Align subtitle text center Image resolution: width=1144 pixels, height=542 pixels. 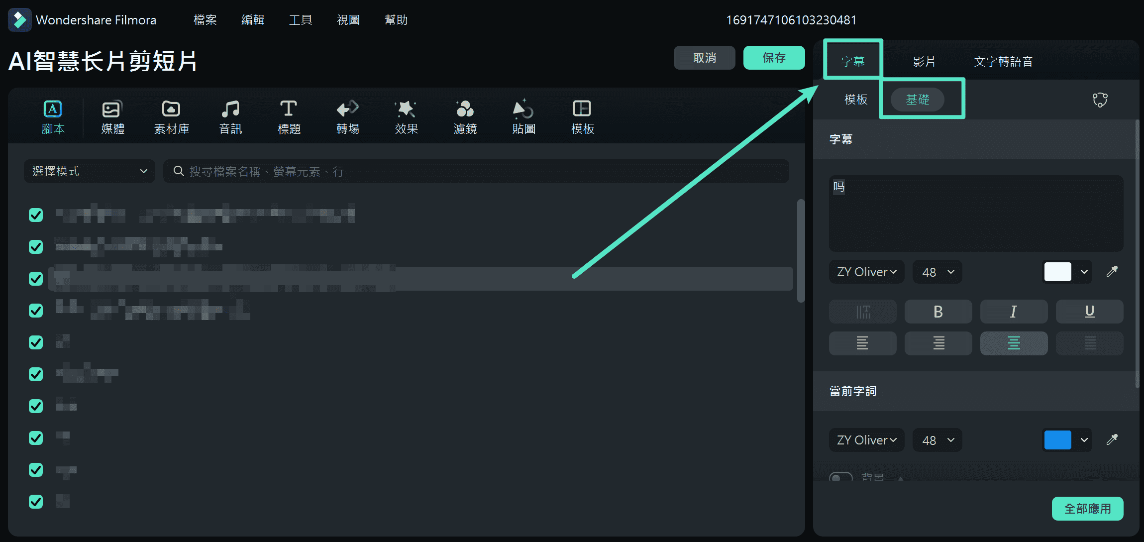[1014, 343]
